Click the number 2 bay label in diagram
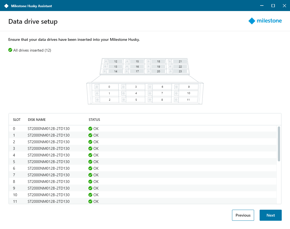 click(109, 100)
